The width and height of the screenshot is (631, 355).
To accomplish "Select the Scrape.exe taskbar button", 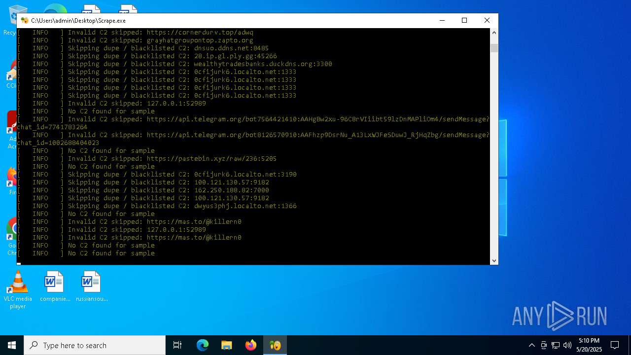I will (275, 345).
